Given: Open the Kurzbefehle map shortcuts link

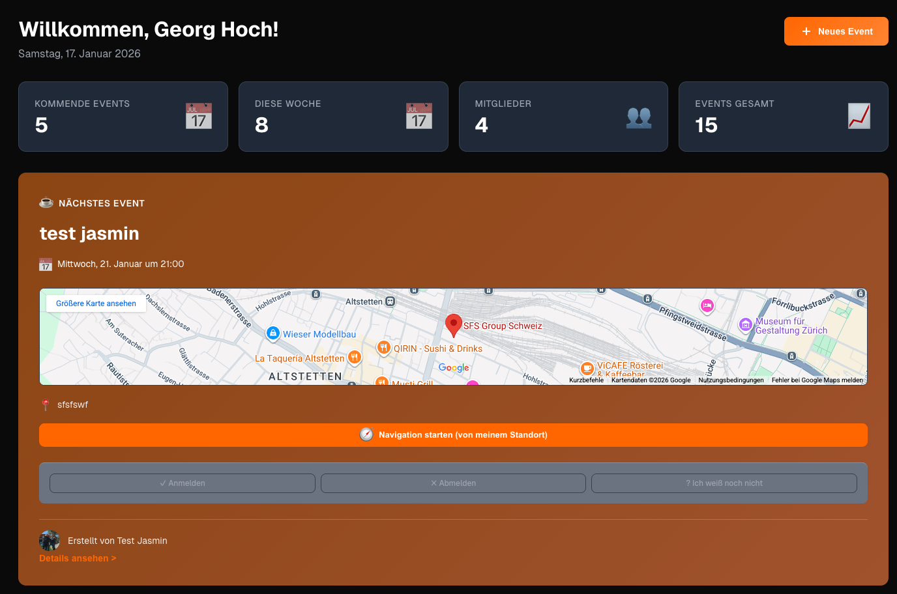Looking at the screenshot, I should [586, 380].
